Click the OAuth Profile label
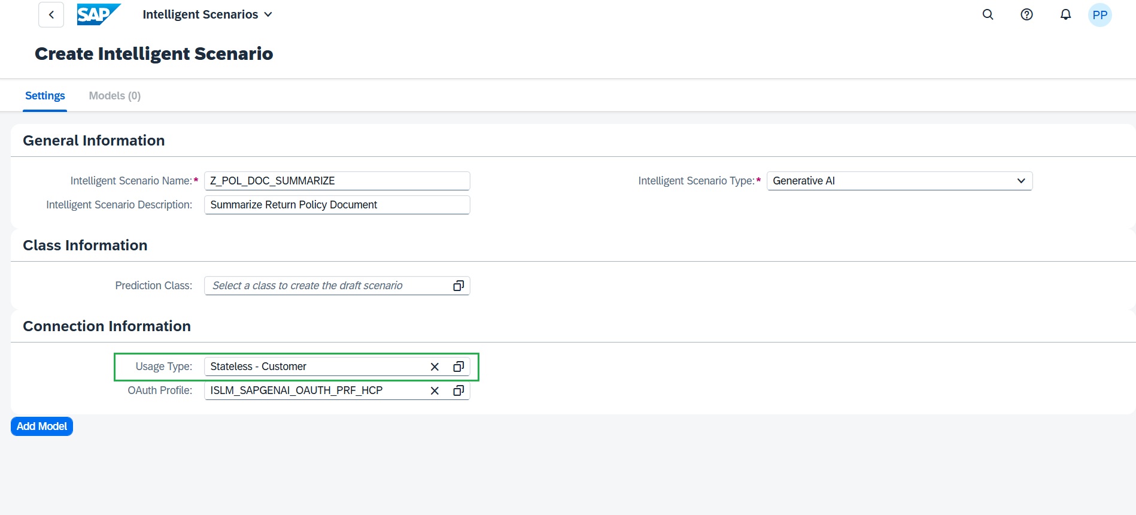Viewport: 1136px width, 515px height. click(160, 390)
